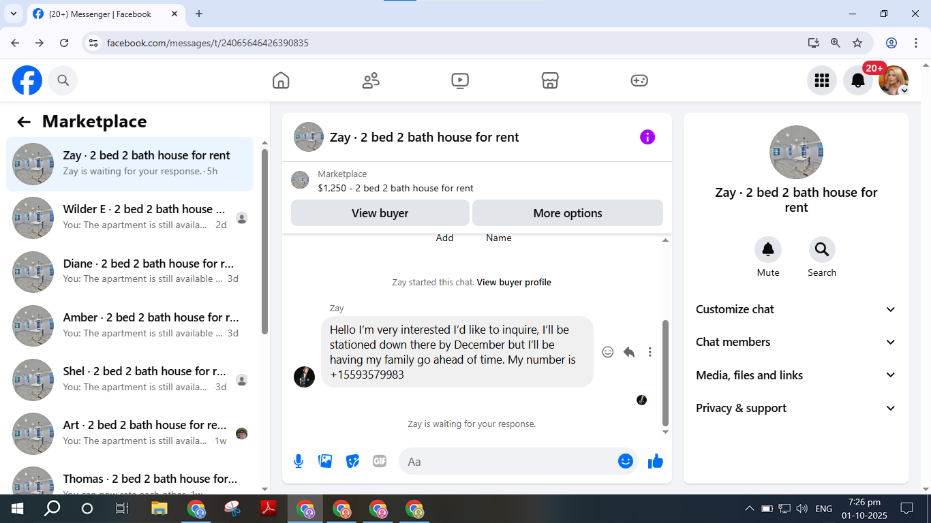Screen dimensions: 931x523
Task: Reload the page
Action: [x=64, y=43]
